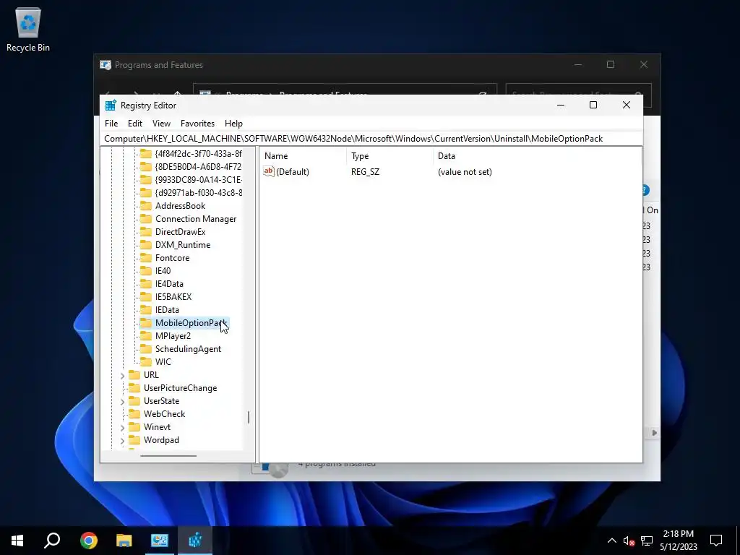Open the Windows Start menu

17,541
